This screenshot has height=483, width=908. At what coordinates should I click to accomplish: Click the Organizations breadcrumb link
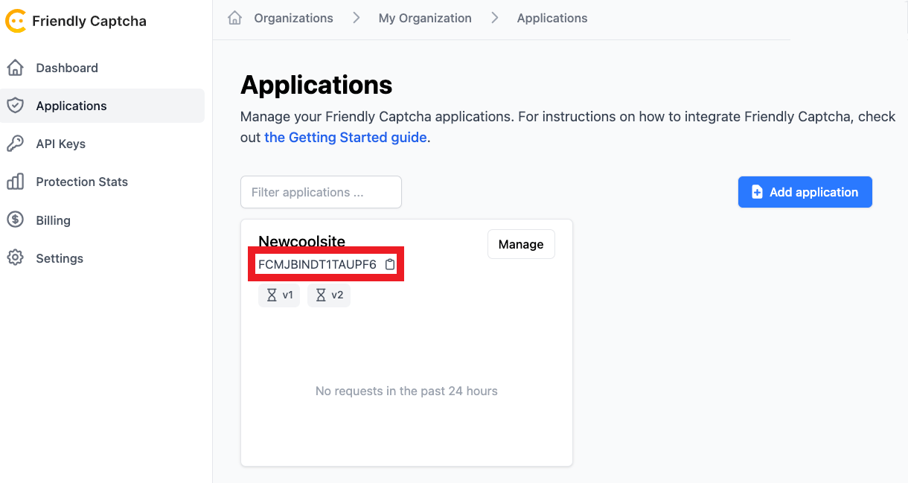click(x=293, y=18)
